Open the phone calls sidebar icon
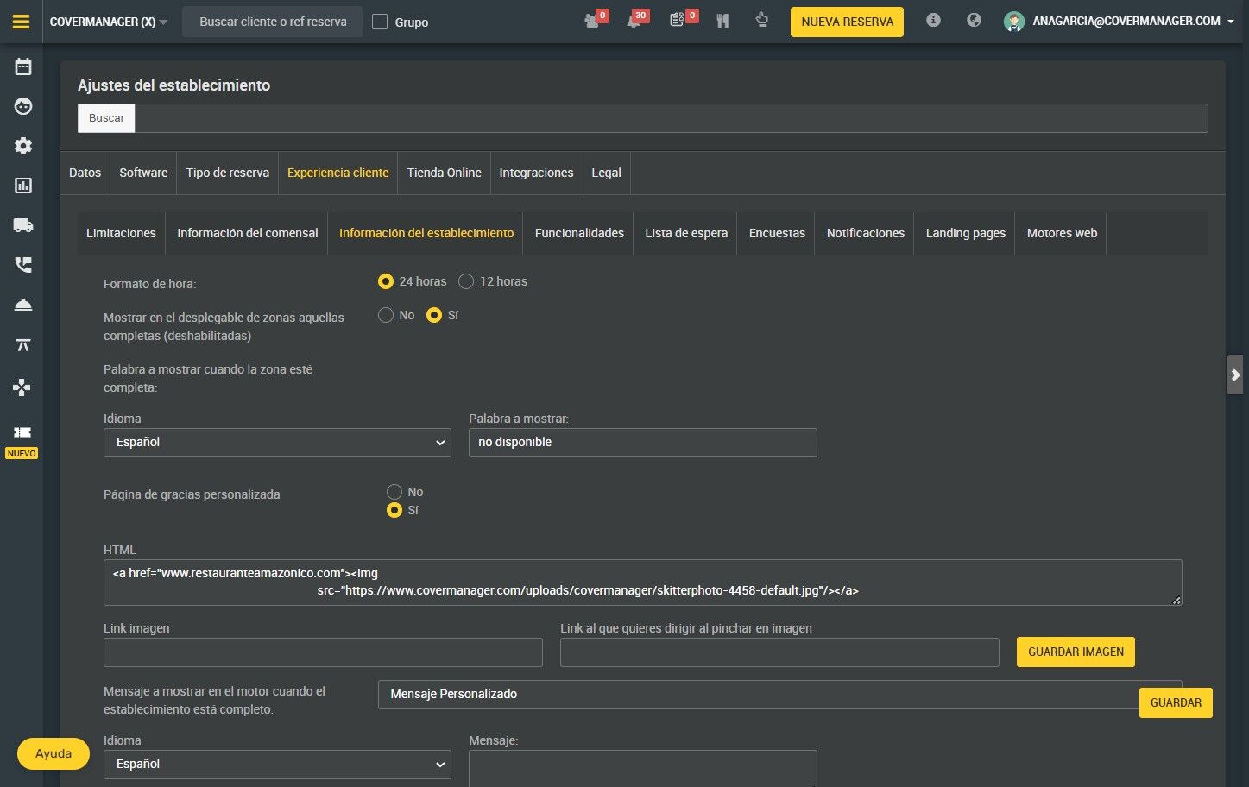Image resolution: width=1249 pixels, height=787 pixels. (x=23, y=265)
